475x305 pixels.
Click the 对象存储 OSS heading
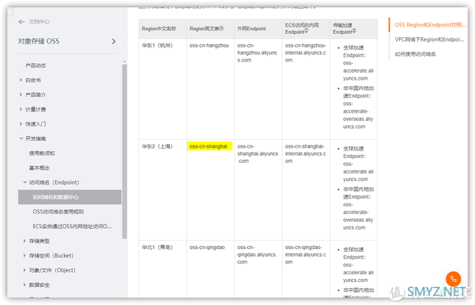click(39, 41)
